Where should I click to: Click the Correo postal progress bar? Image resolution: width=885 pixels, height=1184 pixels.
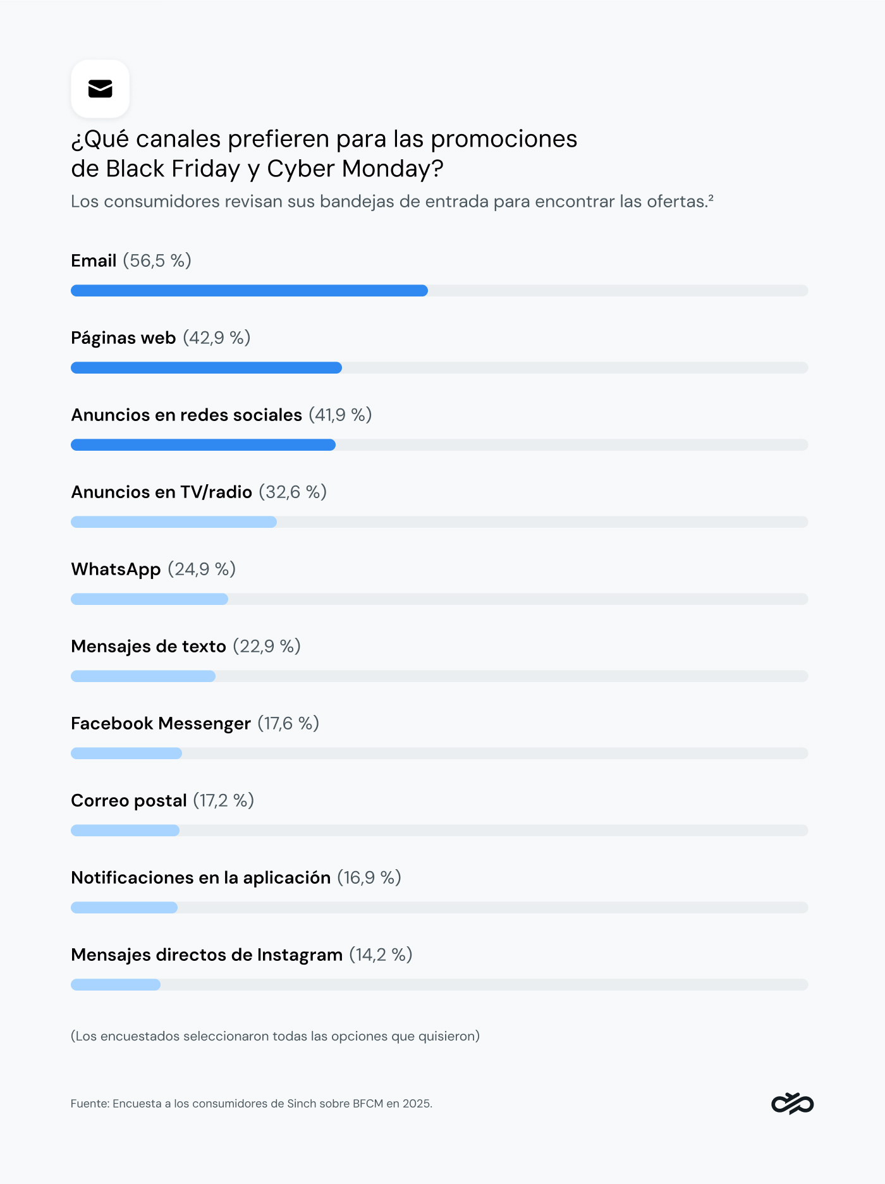(x=439, y=831)
